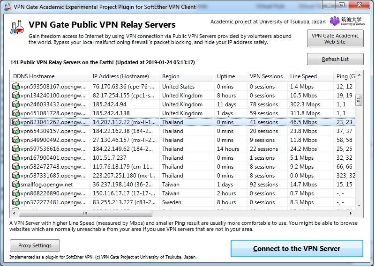Sort list by DDNS Hostname column
This screenshot has height=267, width=375.
point(50,76)
